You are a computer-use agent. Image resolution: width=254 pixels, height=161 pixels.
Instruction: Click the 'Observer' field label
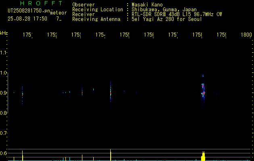point(84,5)
